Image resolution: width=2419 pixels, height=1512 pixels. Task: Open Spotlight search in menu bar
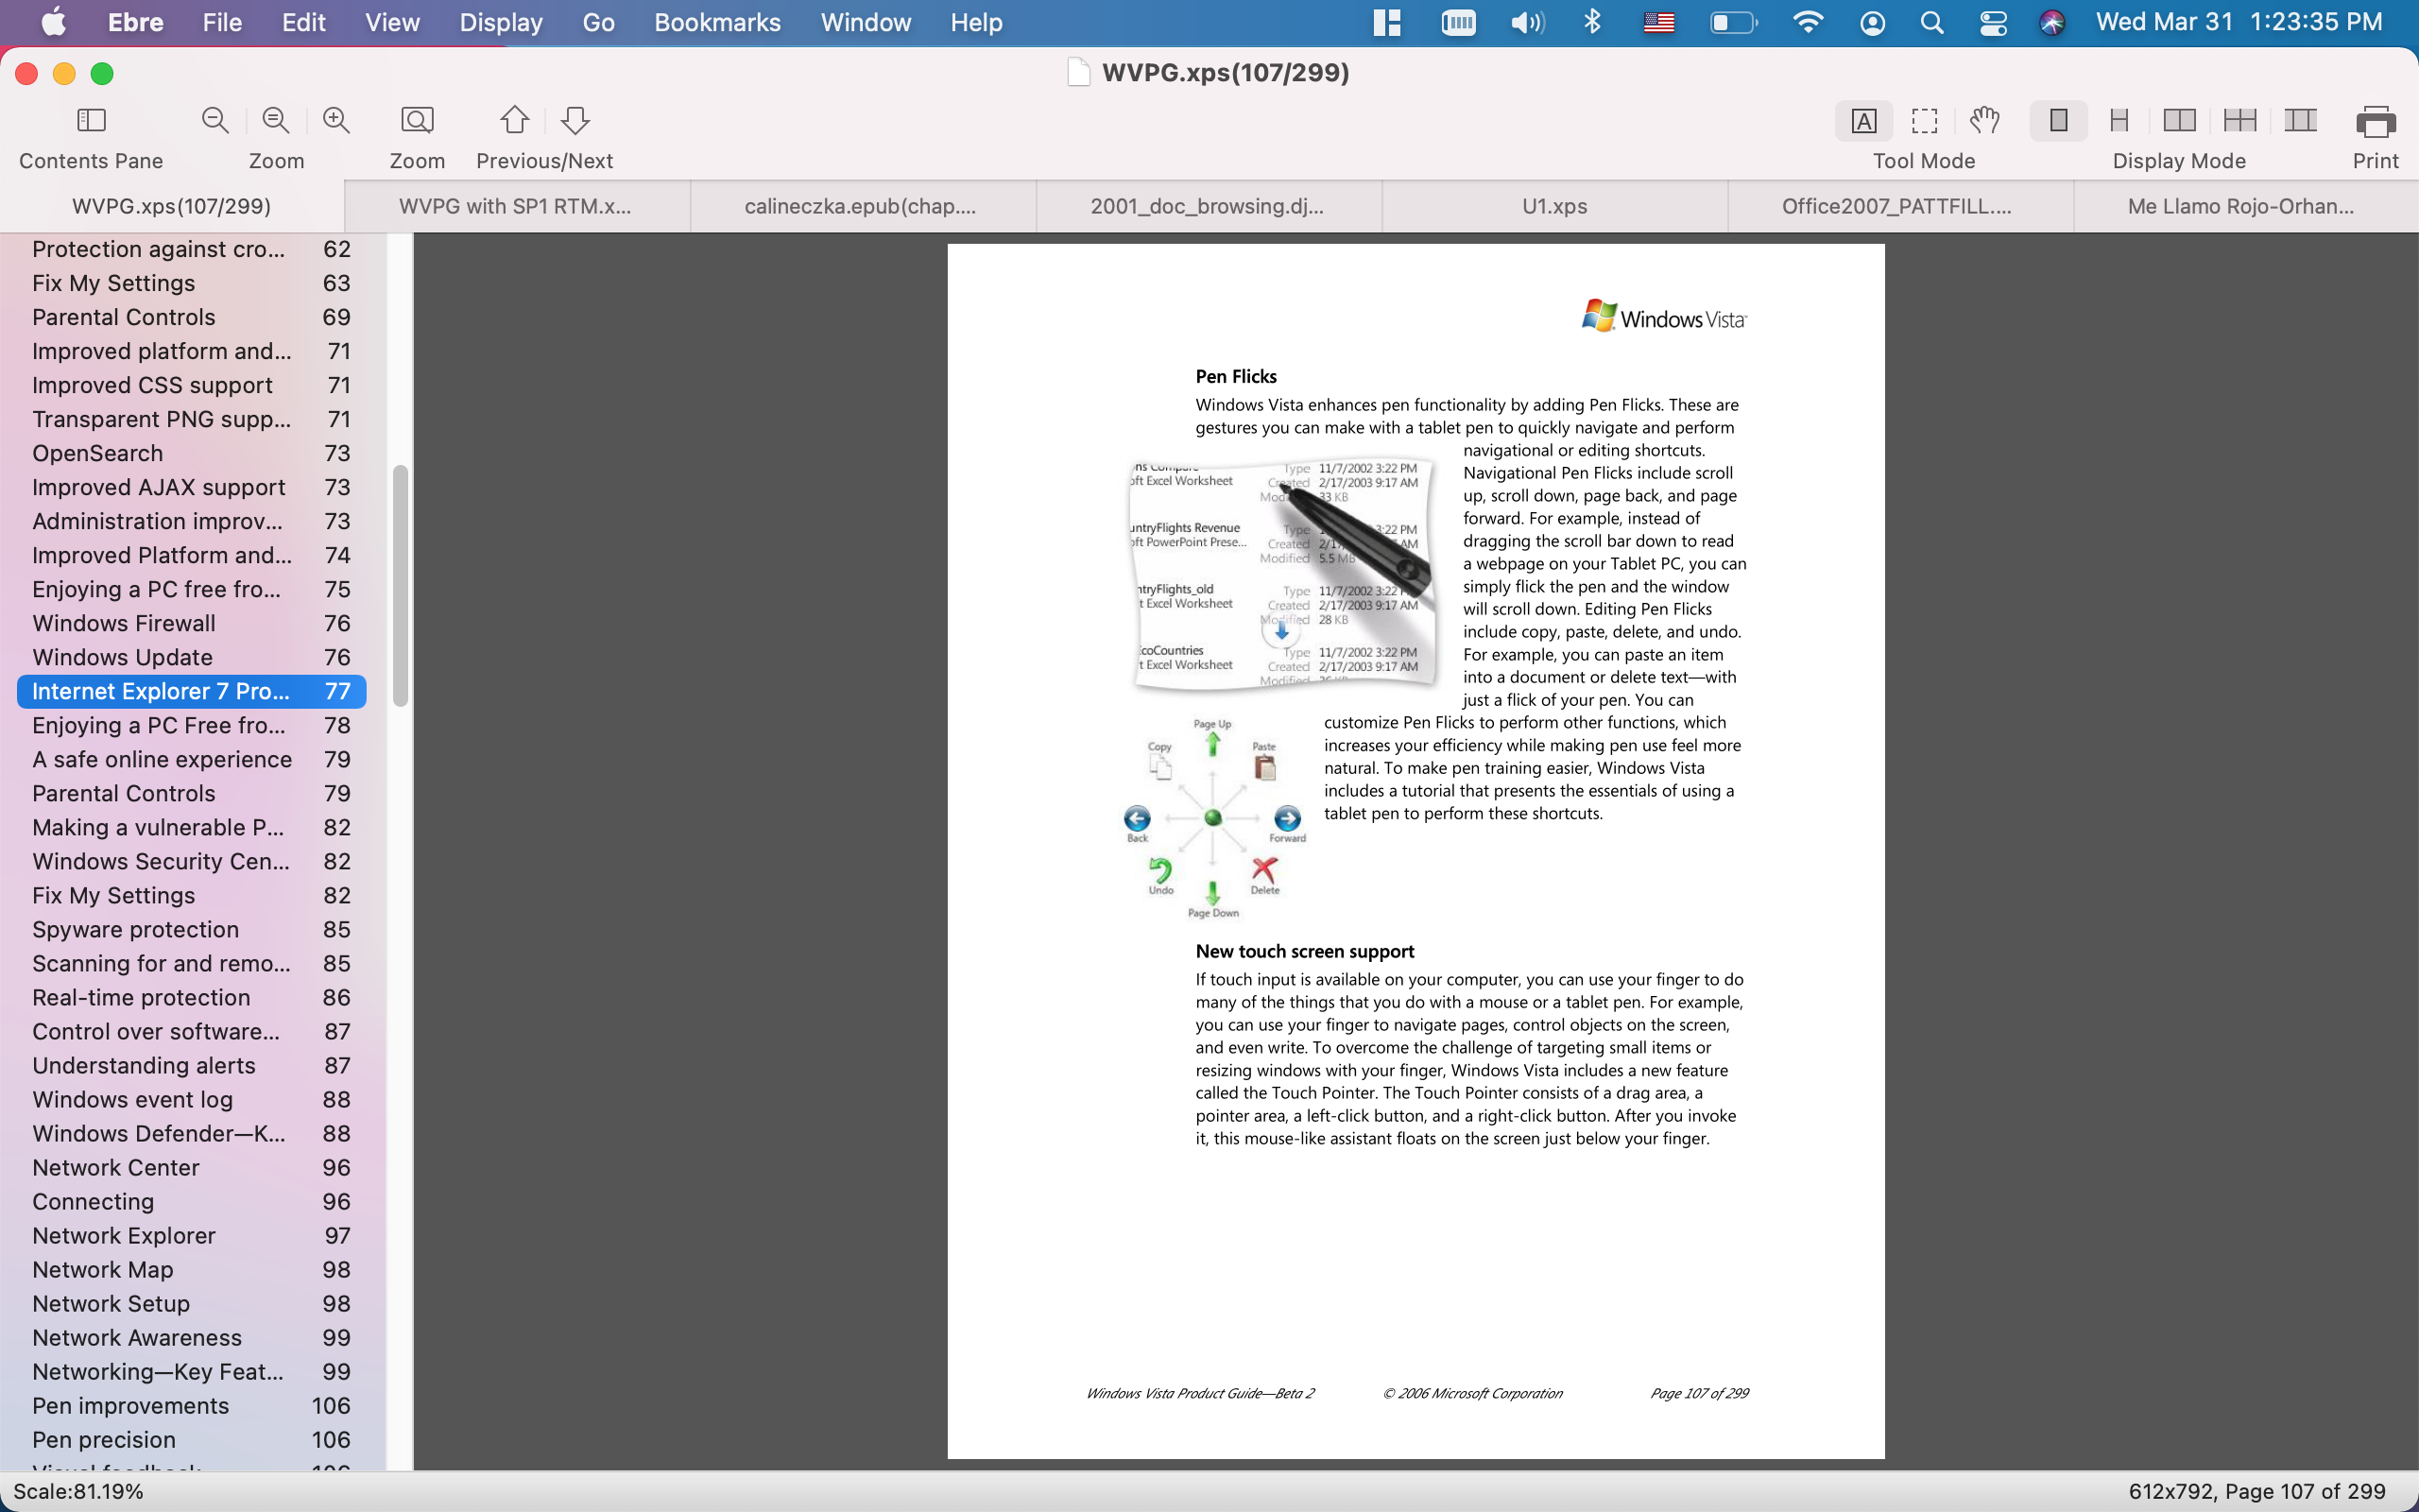pyautogui.click(x=1931, y=22)
